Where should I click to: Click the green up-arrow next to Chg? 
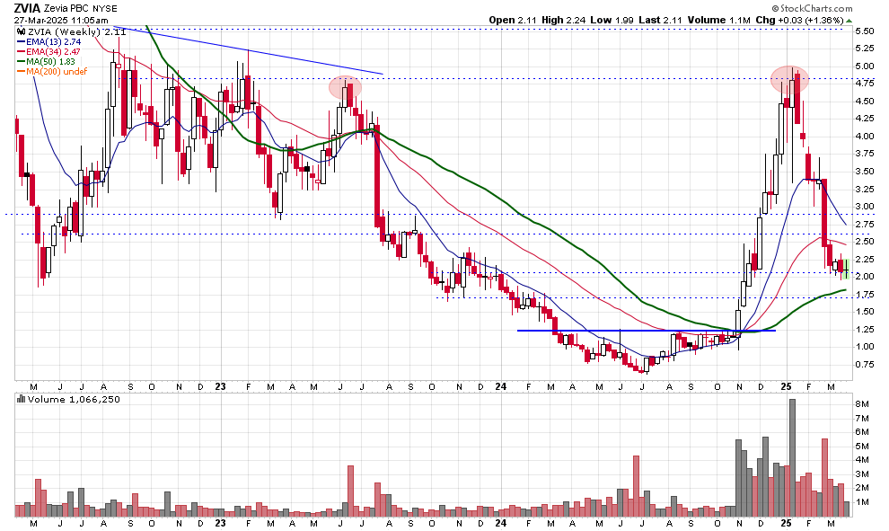point(849,21)
